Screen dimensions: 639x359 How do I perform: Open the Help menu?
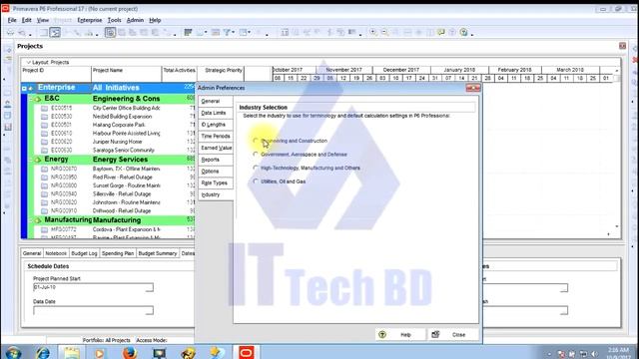[x=155, y=20]
